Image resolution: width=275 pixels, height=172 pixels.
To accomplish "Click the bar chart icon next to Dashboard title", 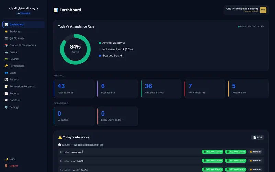I will (56, 10).
